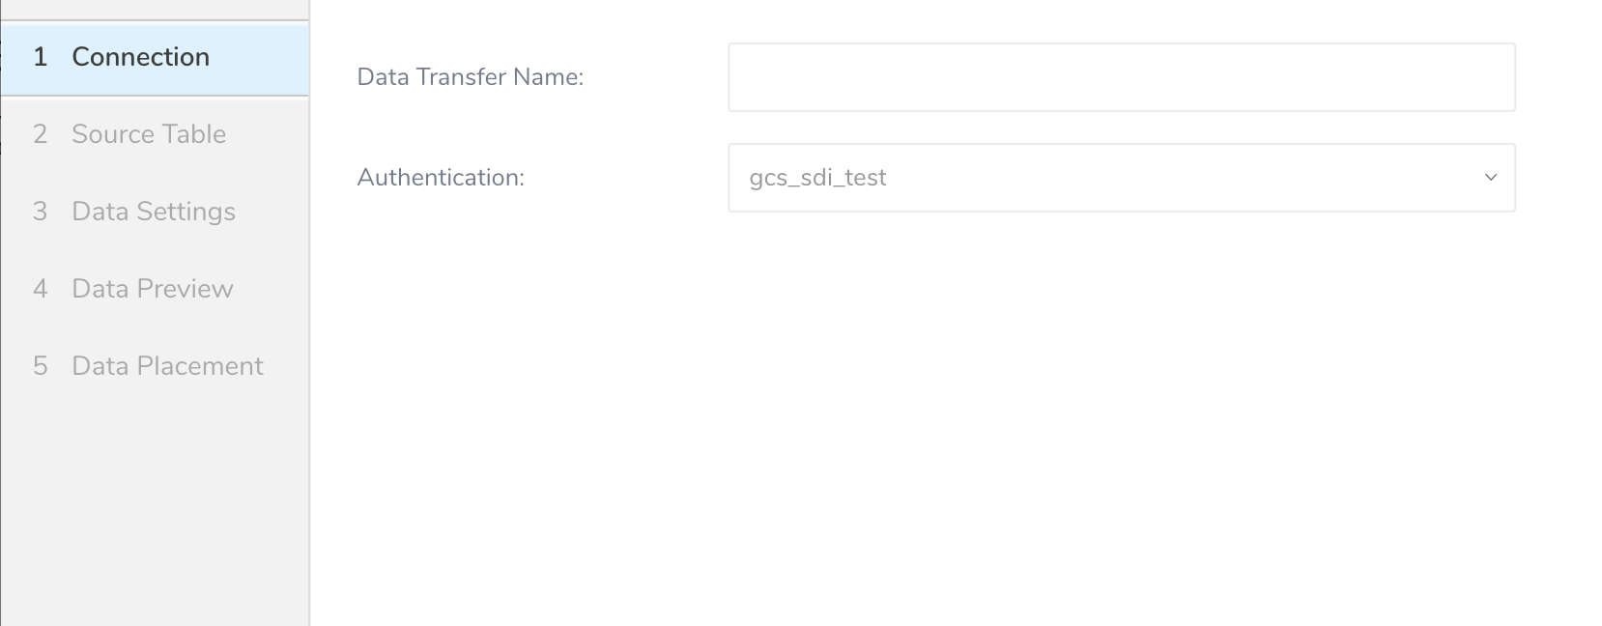1602x626 pixels.
Task: Jump to the Data Placement step
Action: pos(167,366)
